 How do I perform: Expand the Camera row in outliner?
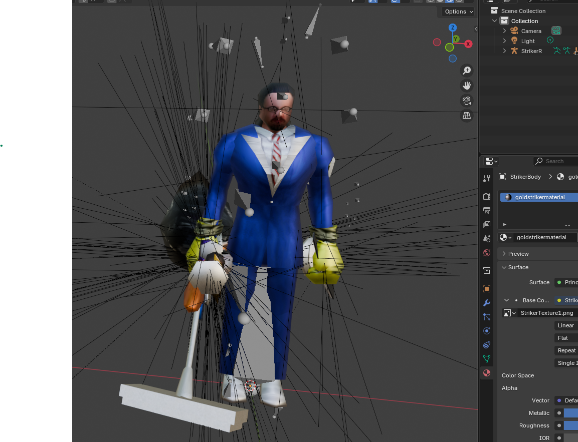click(x=505, y=31)
